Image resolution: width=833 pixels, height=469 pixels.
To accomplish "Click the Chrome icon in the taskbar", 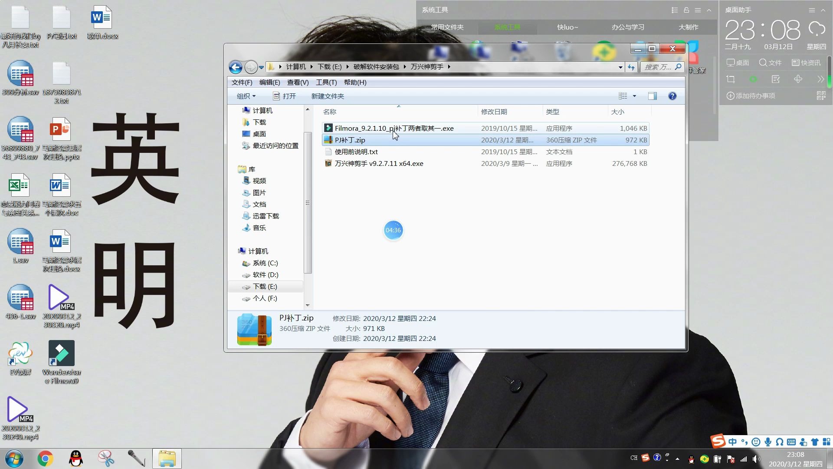I will [x=45, y=459].
